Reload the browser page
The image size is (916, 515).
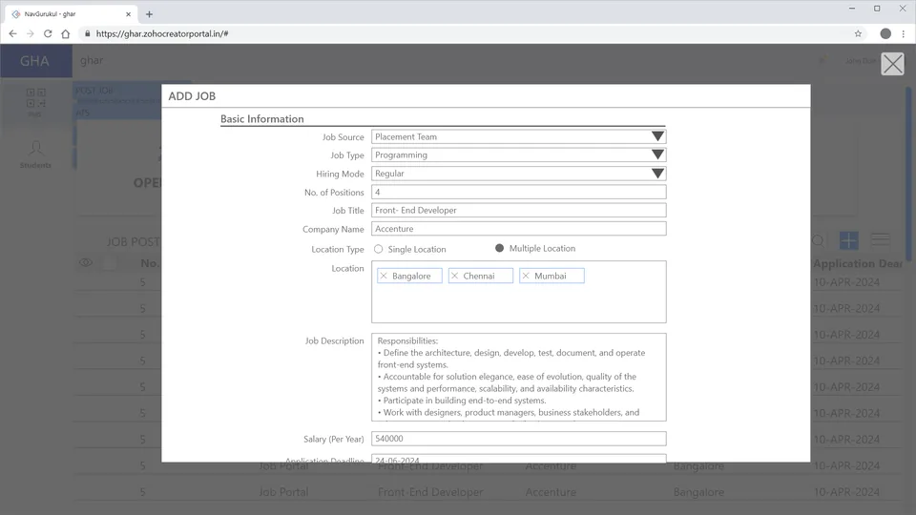tap(48, 34)
